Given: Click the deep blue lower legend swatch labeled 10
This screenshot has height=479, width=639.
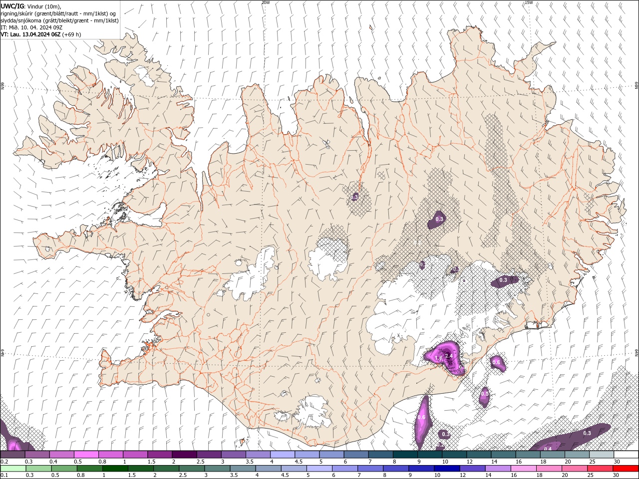Looking at the screenshot, I should click(447, 469).
